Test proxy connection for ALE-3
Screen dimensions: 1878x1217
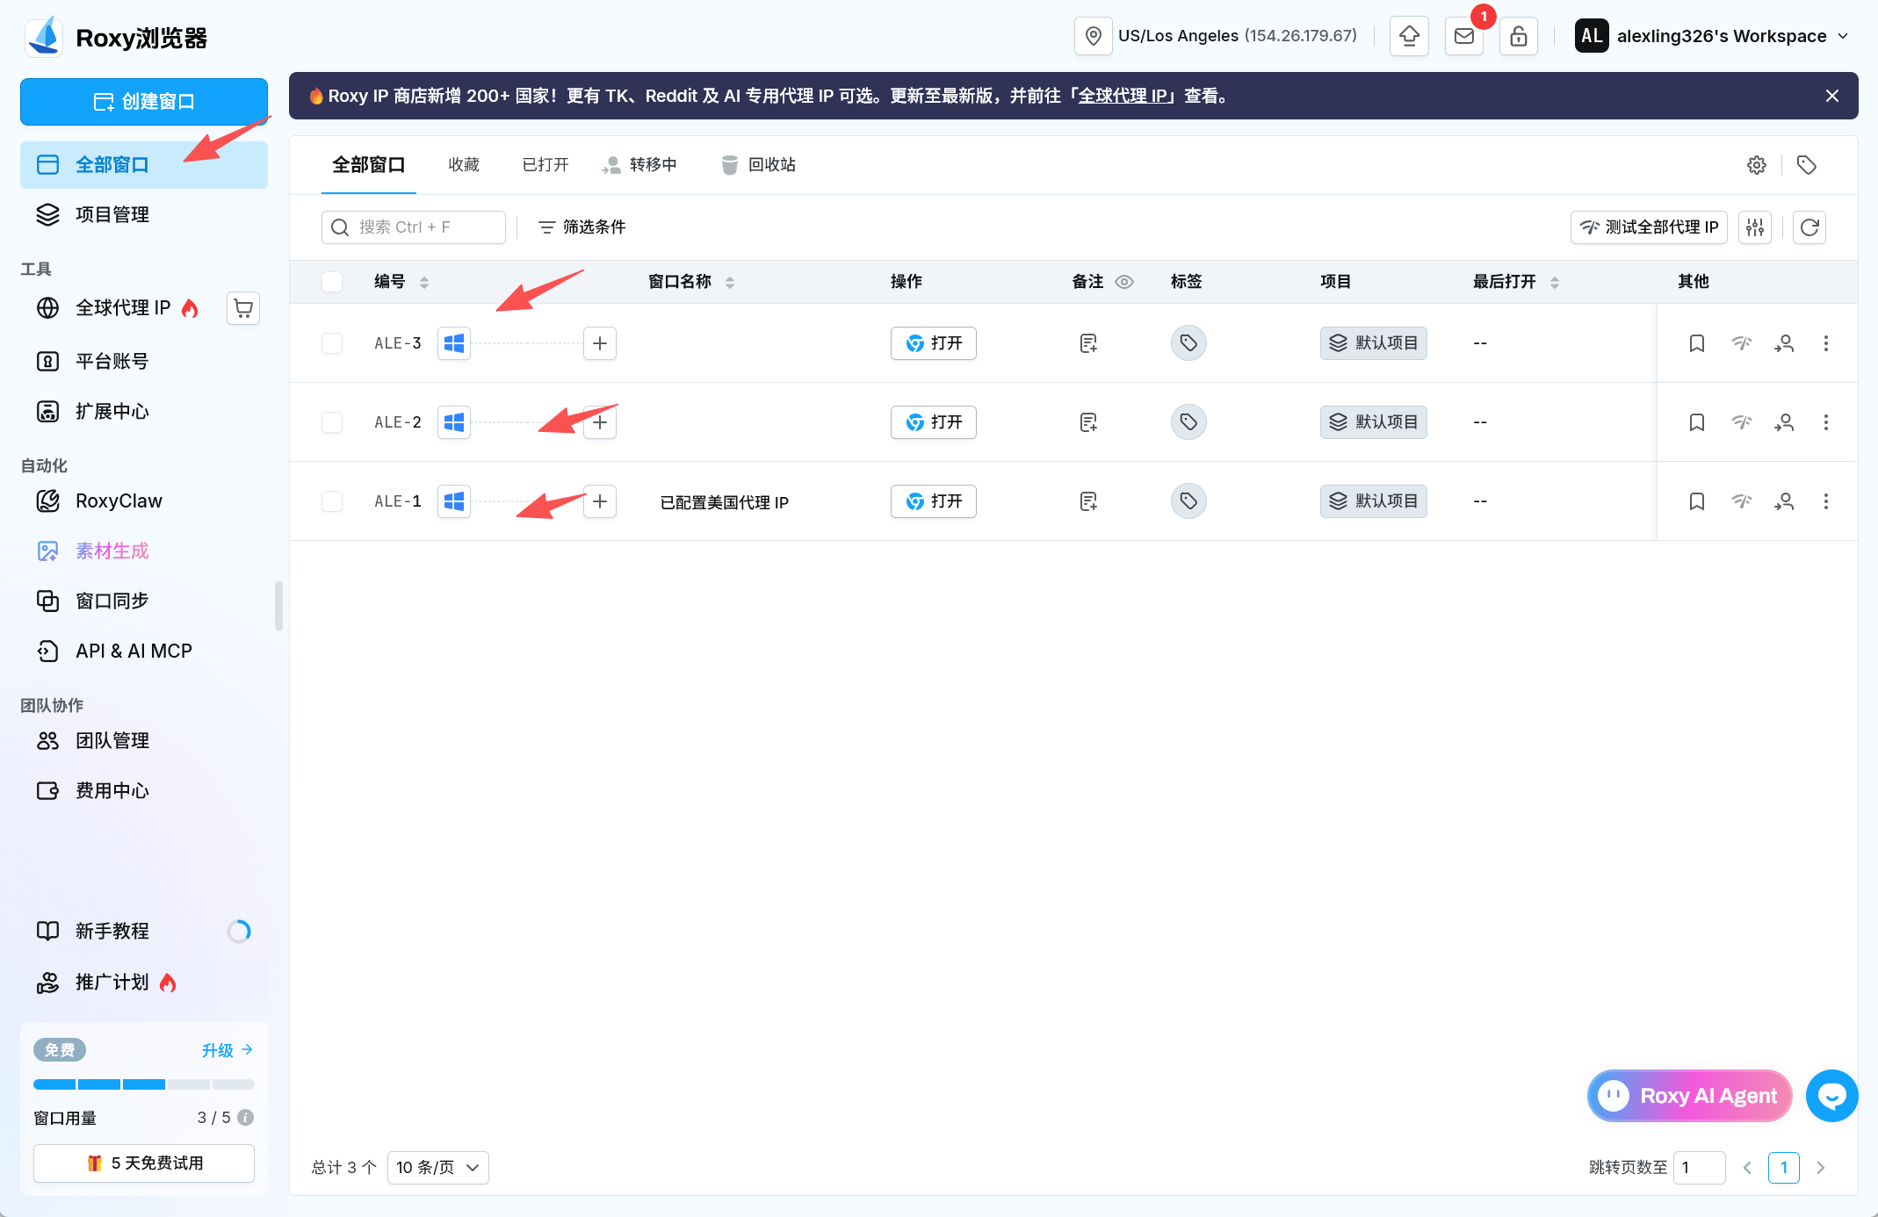(1742, 343)
